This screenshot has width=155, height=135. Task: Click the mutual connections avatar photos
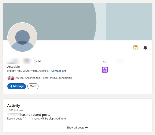[11, 78]
